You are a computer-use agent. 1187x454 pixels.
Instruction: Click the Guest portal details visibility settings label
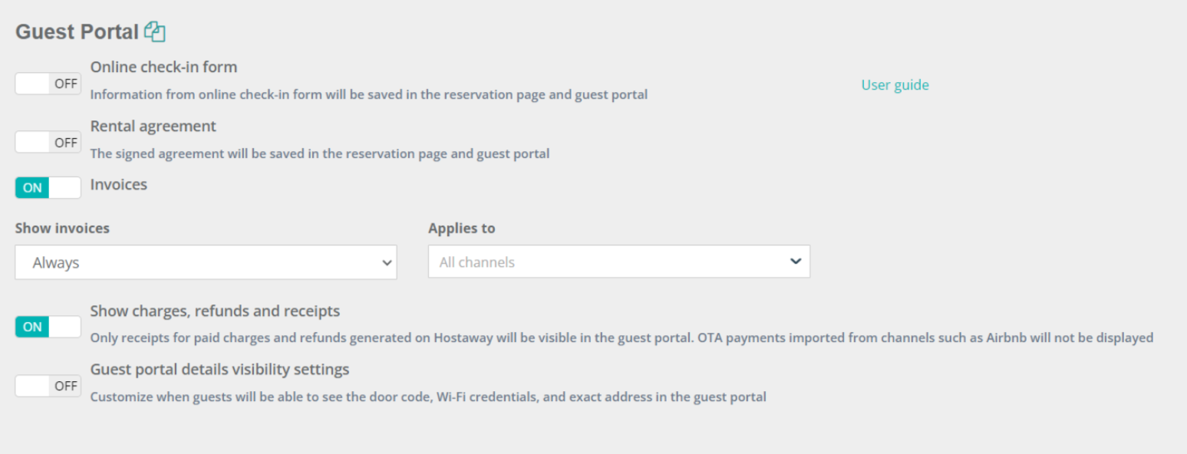[219, 369]
